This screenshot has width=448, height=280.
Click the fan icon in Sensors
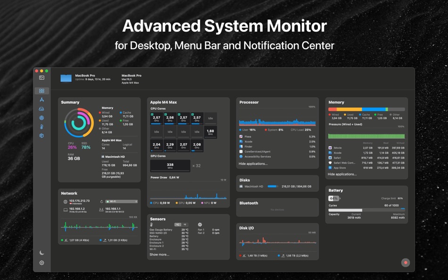pos(200,224)
